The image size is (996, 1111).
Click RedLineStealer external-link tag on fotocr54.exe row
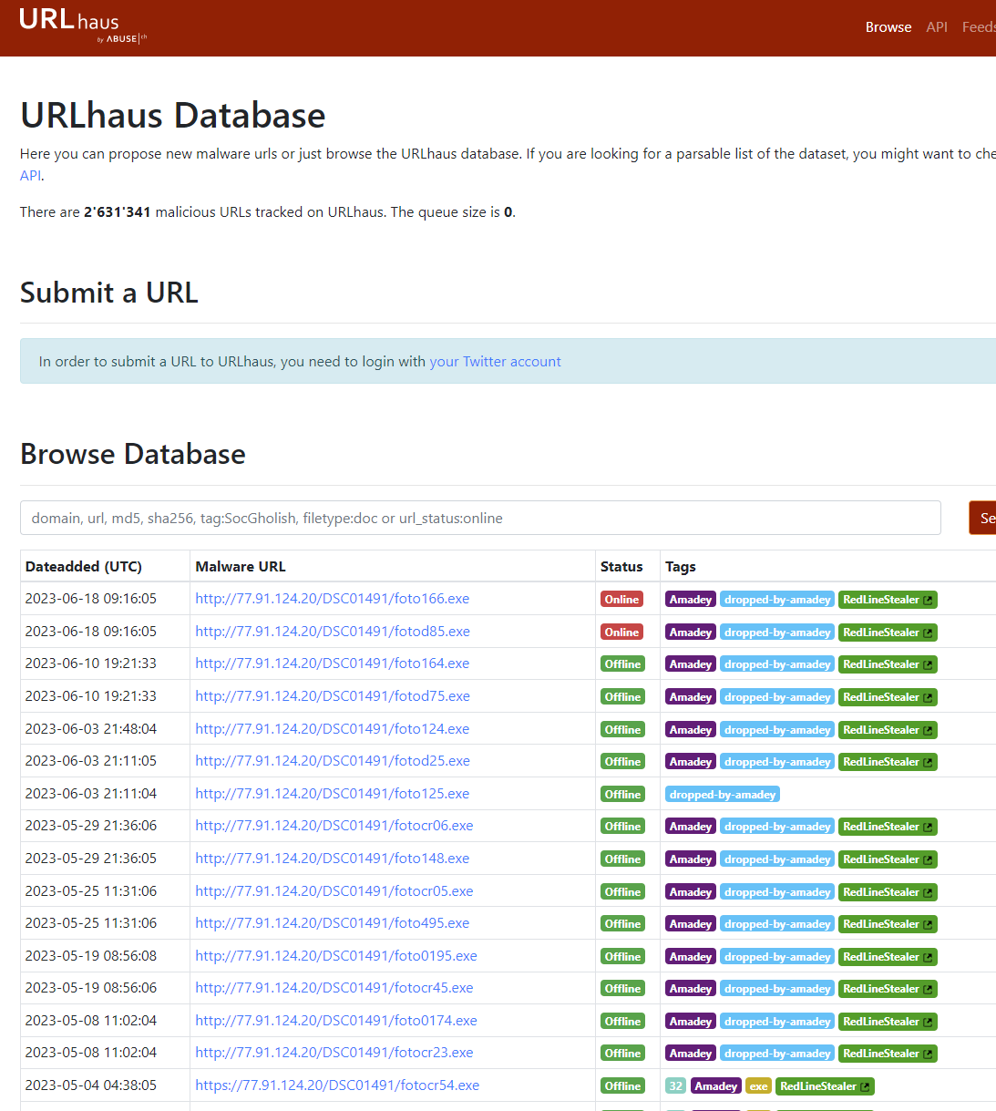825,1086
